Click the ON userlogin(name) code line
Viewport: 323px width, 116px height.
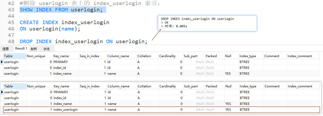50,29
